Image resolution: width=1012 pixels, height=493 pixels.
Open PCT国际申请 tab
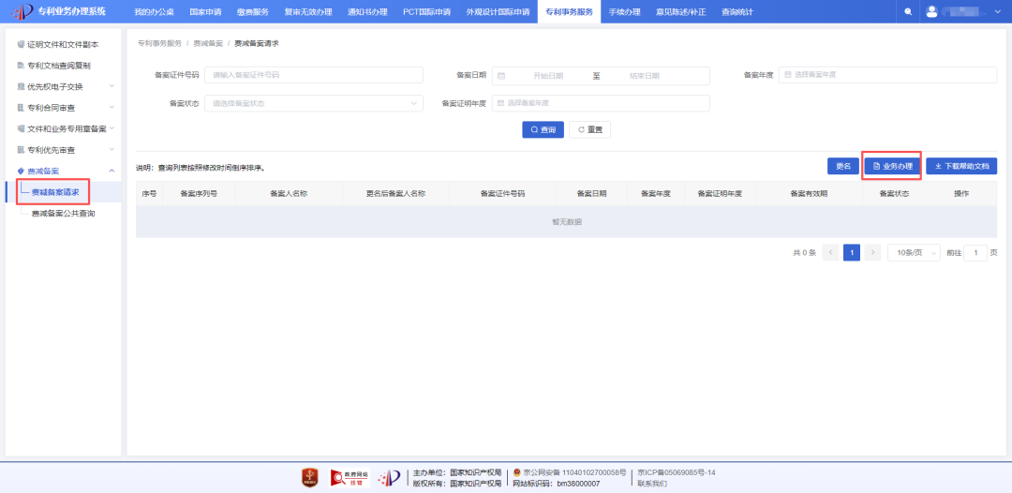pyautogui.click(x=426, y=12)
